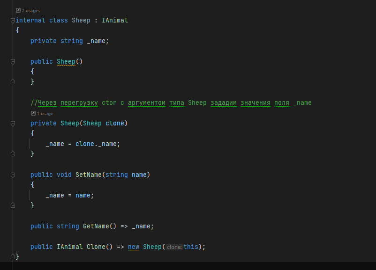Open the '1 usage' code lens hint
This screenshot has height=270, width=376.
coord(45,113)
